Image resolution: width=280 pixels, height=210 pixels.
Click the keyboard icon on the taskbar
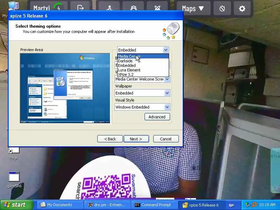232,205
